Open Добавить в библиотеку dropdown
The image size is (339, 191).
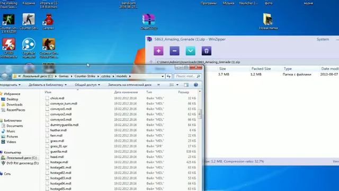point(48,85)
